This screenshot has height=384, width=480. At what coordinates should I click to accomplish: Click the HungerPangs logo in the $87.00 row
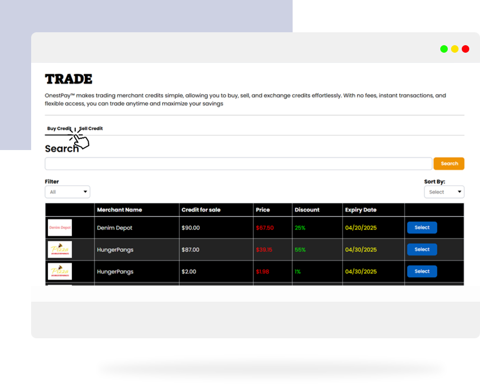[x=60, y=250]
